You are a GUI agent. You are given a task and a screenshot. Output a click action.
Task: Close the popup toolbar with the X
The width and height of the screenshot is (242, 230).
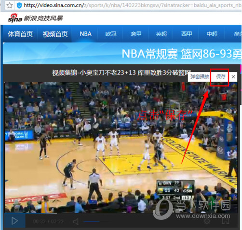(233, 77)
